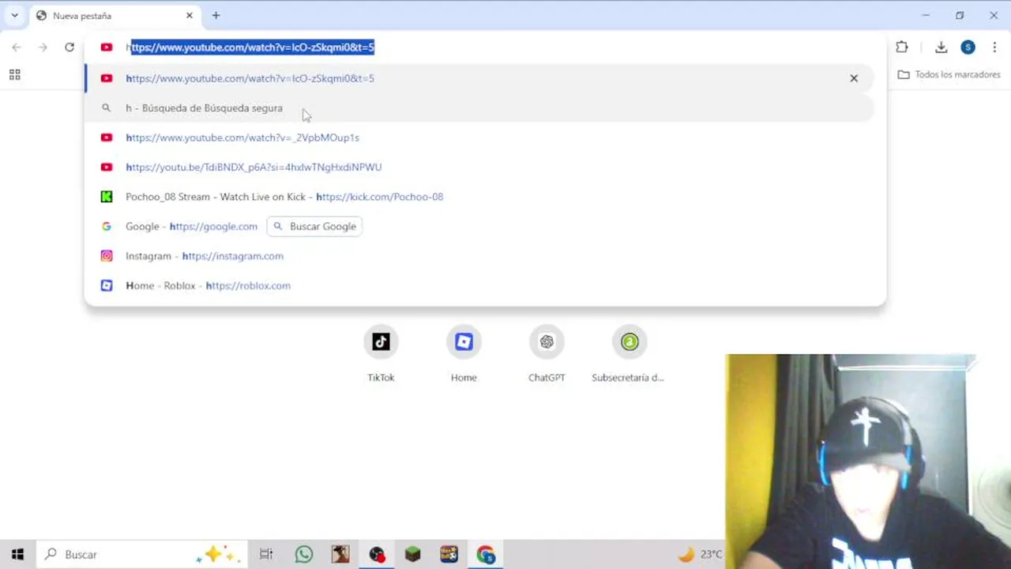The height and width of the screenshot is (569, 1011).
Task: Open the Home Roblox shortcut tile
Action: pos(464,354)
